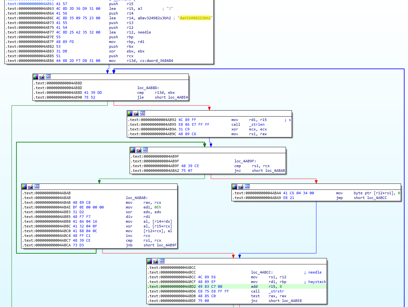Click the pencil edit icon on the loc_4ABCC block
Image resolution: width=408 pixels, height=307 pixels.
[x=156, y=261]
